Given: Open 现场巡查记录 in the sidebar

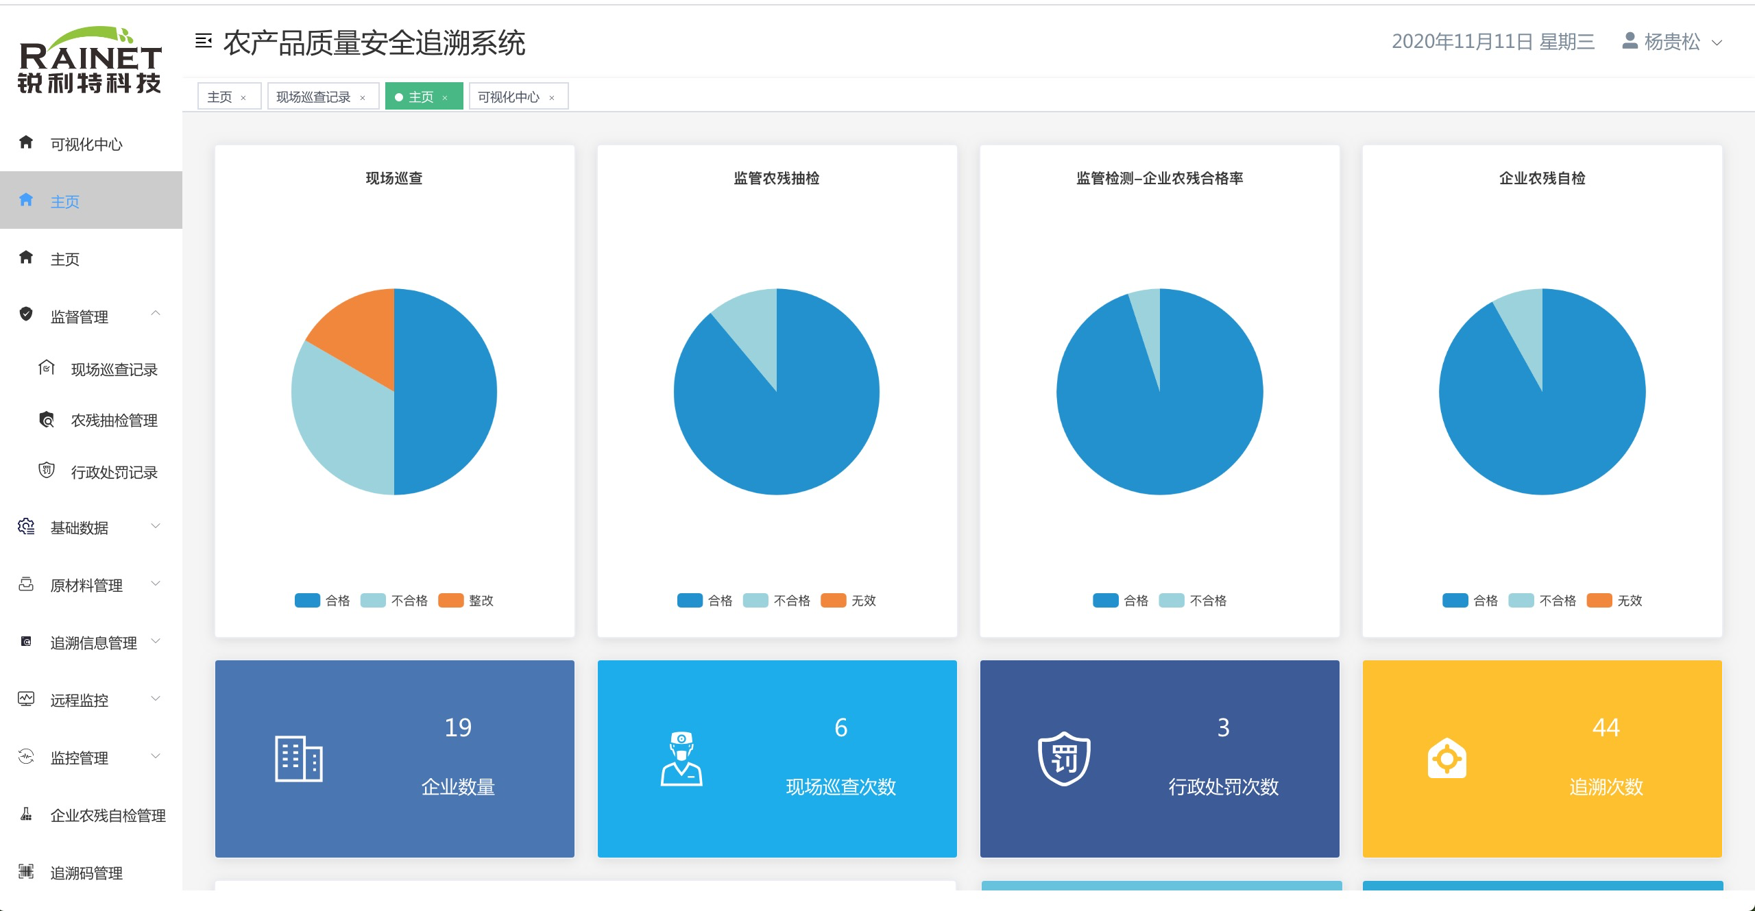Looking at the screenshot, I should click(x=91, y=369).
